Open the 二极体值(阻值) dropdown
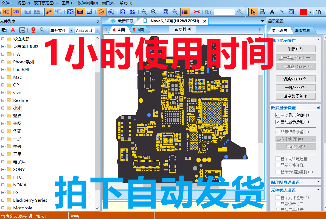This screenshot has width=326, height=219. (x=296, y=139)
